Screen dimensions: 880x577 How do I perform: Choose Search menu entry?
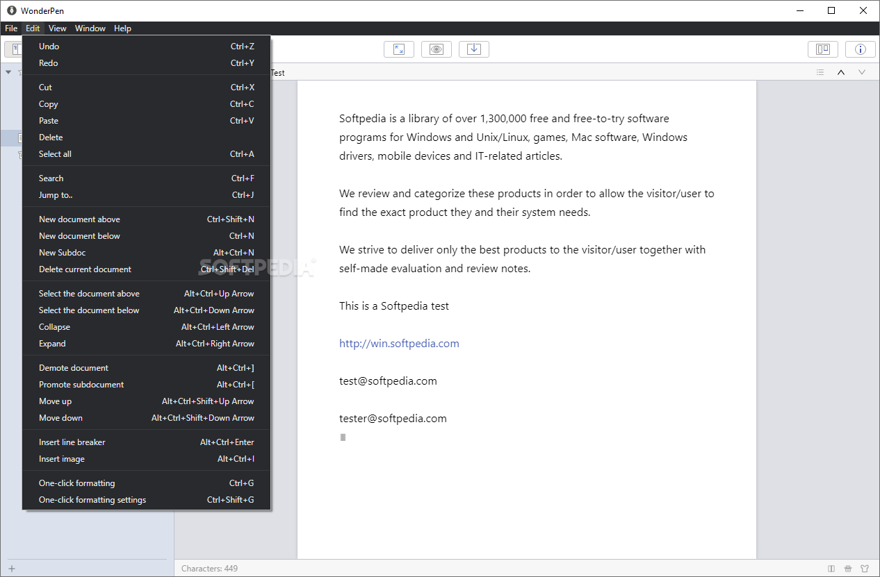pos(147,178)
